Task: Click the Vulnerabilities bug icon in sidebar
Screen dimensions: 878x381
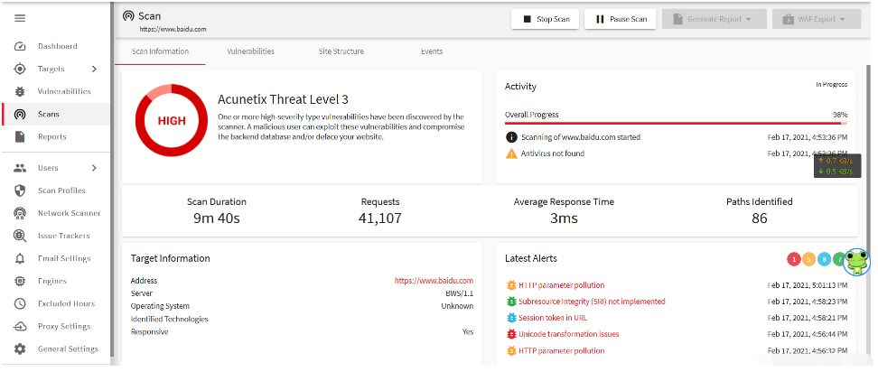Action: pyautogui.click(x=20, y=92)
